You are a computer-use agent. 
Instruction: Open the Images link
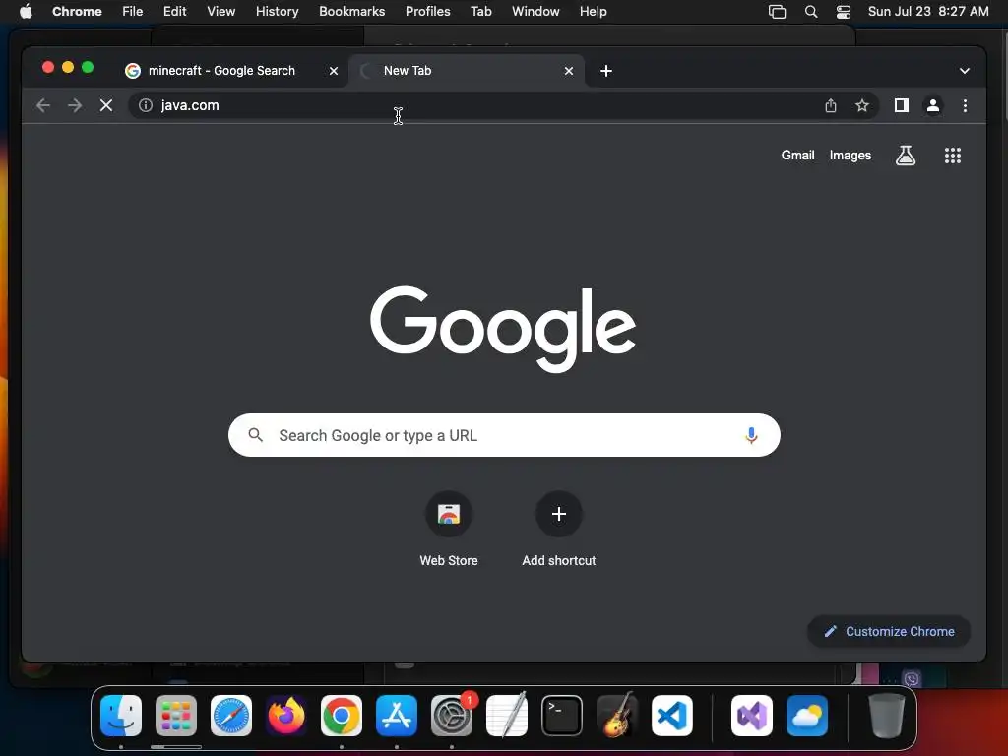pyautogui.click(x=850, y=155)
